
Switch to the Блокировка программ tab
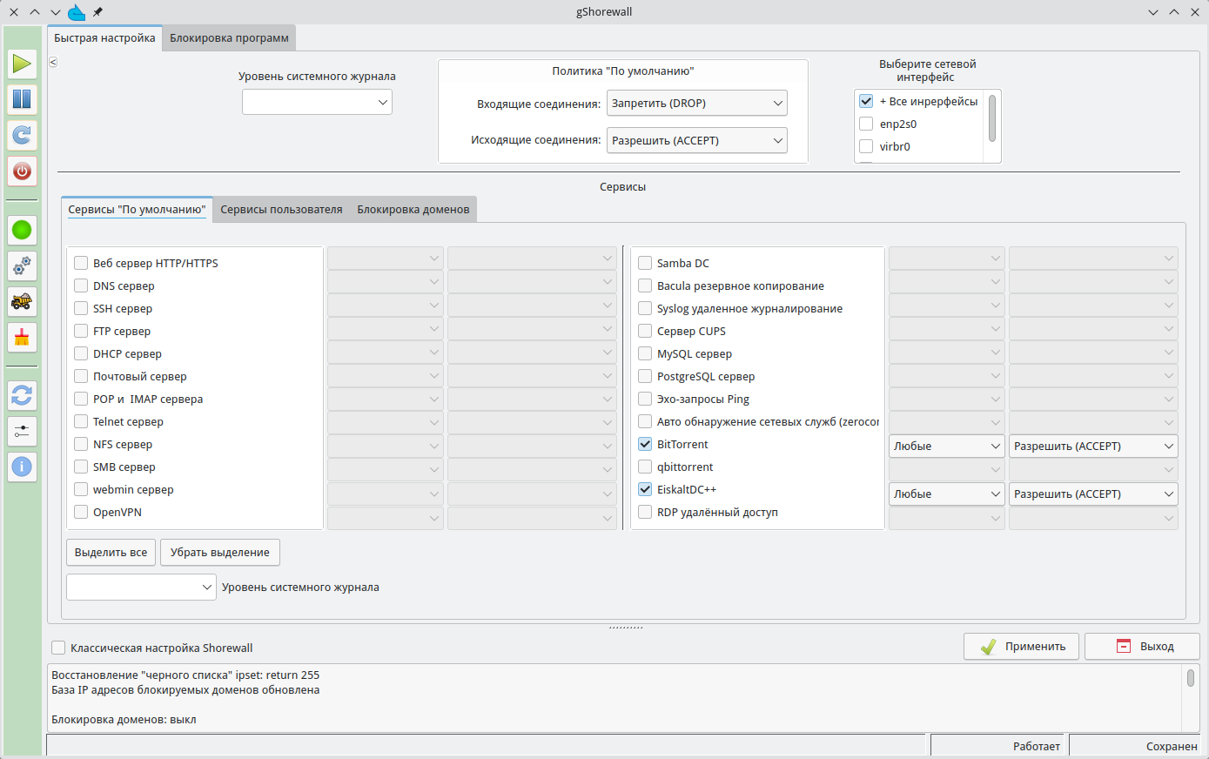pos(229,38)
